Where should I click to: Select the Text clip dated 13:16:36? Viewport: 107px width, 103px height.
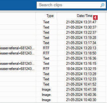(x=53, y=58)
